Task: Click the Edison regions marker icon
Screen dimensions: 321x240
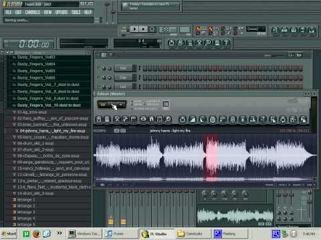Action: point(133,119)
